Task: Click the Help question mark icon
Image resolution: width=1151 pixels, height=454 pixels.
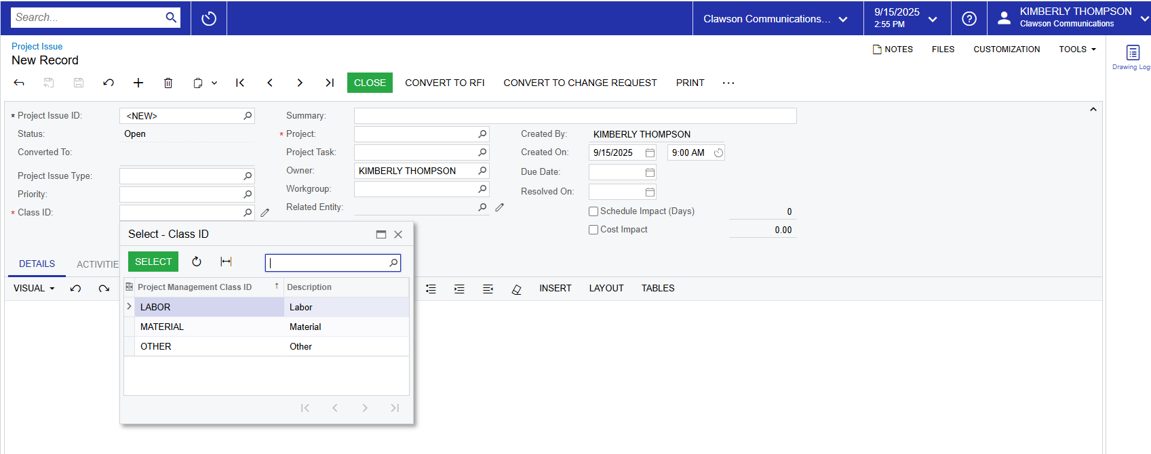Action: pos(969,18)
